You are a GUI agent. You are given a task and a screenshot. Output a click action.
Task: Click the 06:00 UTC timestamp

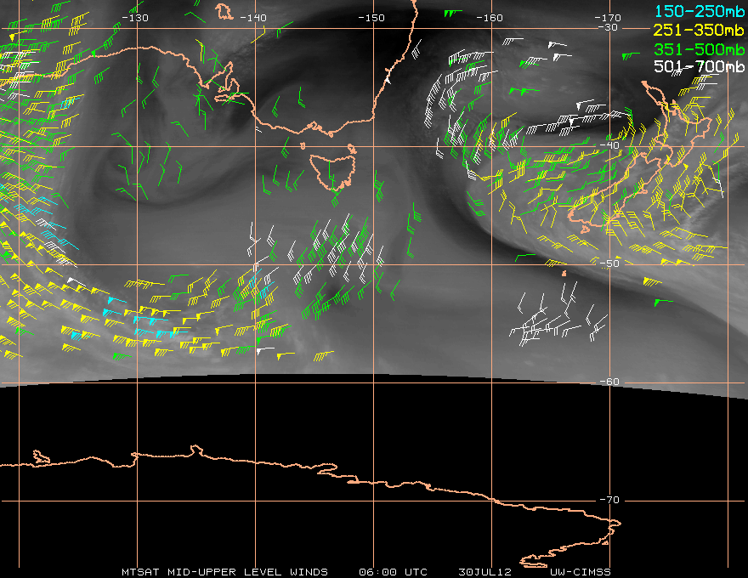coord(393,571)
